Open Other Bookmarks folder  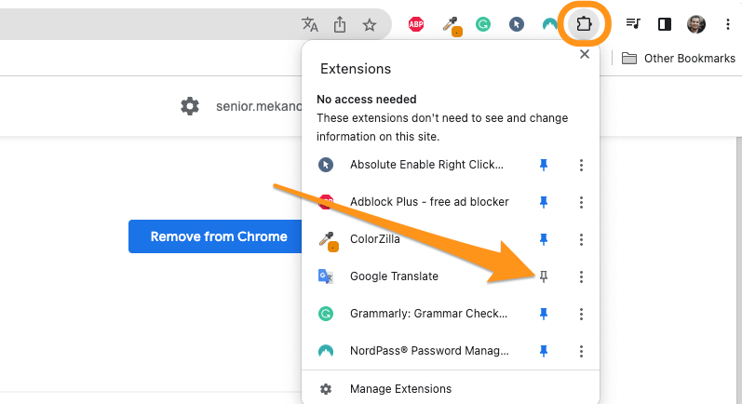679,59
